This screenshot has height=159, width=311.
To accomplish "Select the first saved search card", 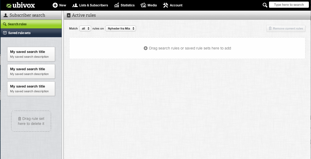I will pyautogui.click(x=31, y=54).
